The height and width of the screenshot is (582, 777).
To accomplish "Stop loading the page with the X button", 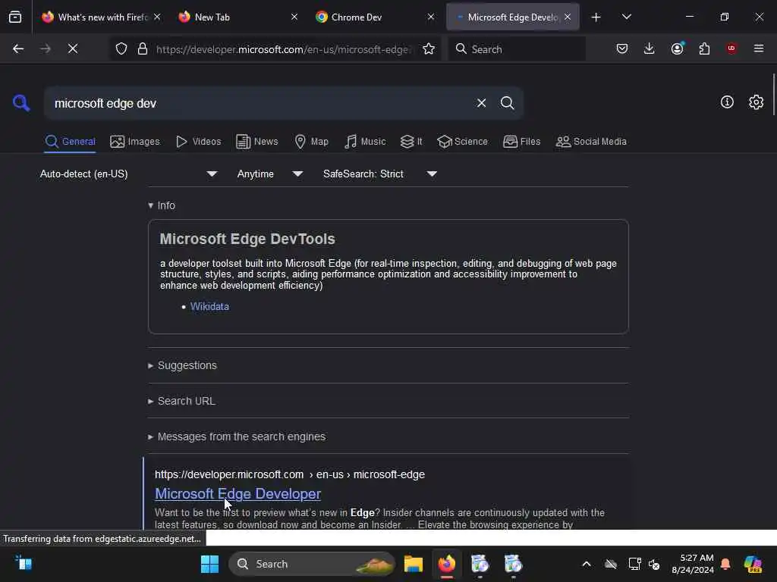I will pos(73,48).
